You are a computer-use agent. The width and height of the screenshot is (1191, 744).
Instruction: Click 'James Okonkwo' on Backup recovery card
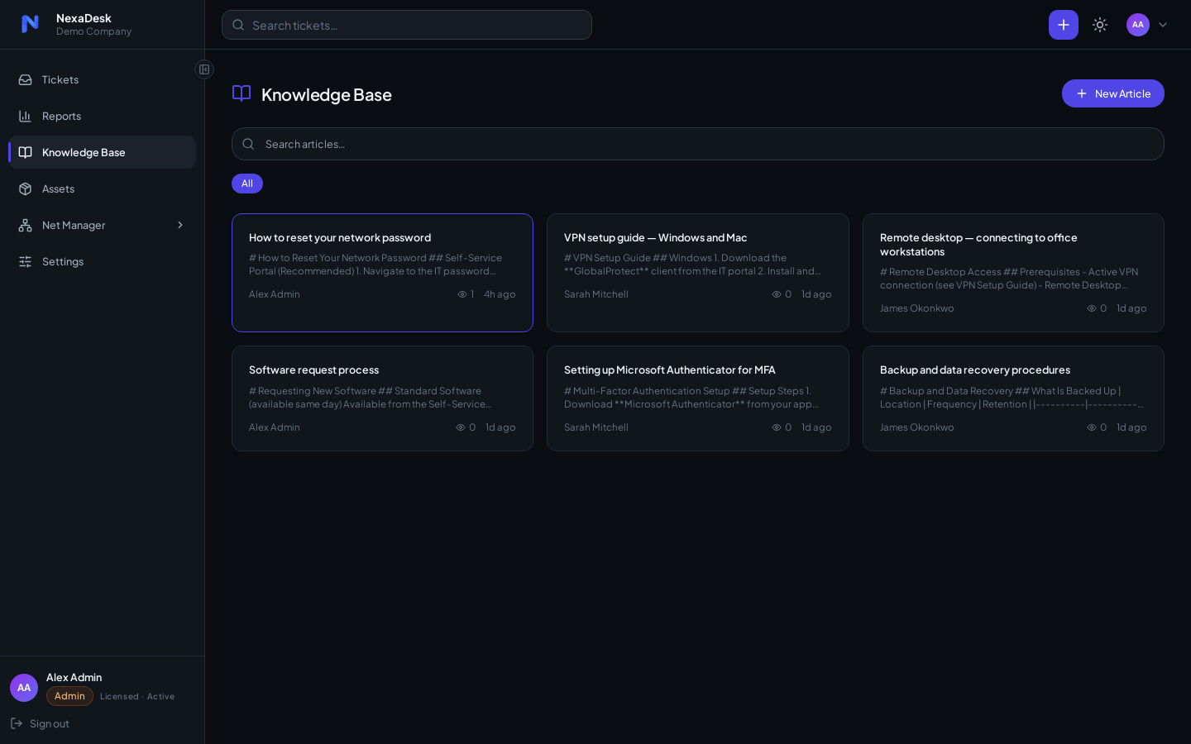917,427
